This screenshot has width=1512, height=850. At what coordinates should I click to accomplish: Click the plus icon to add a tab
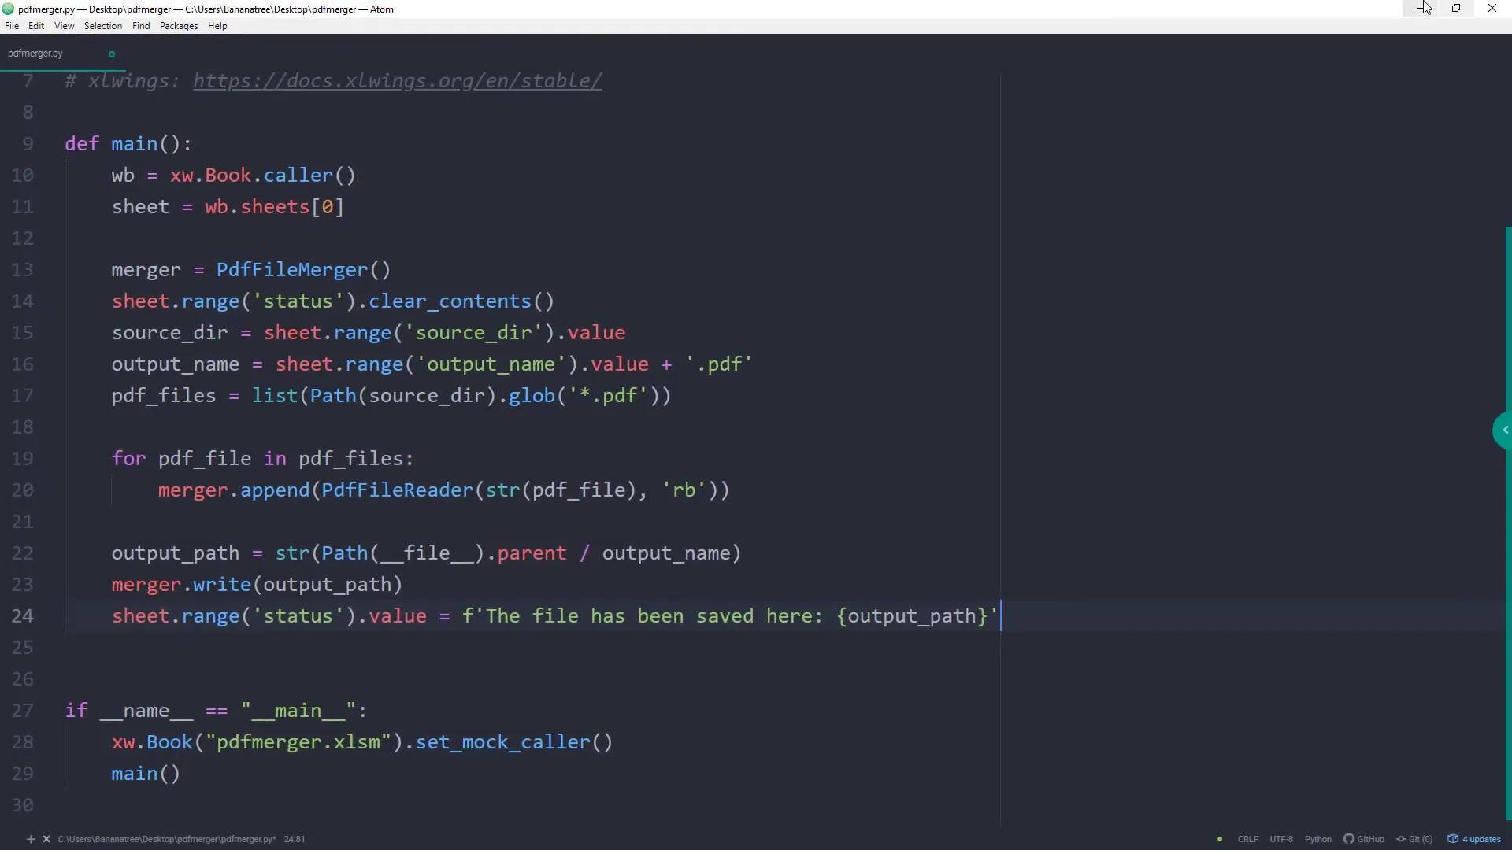tap(31, 839)
